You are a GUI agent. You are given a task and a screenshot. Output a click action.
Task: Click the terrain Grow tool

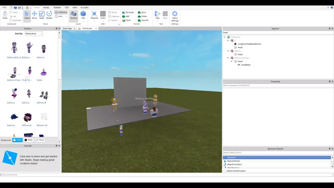tap(142, 12)
